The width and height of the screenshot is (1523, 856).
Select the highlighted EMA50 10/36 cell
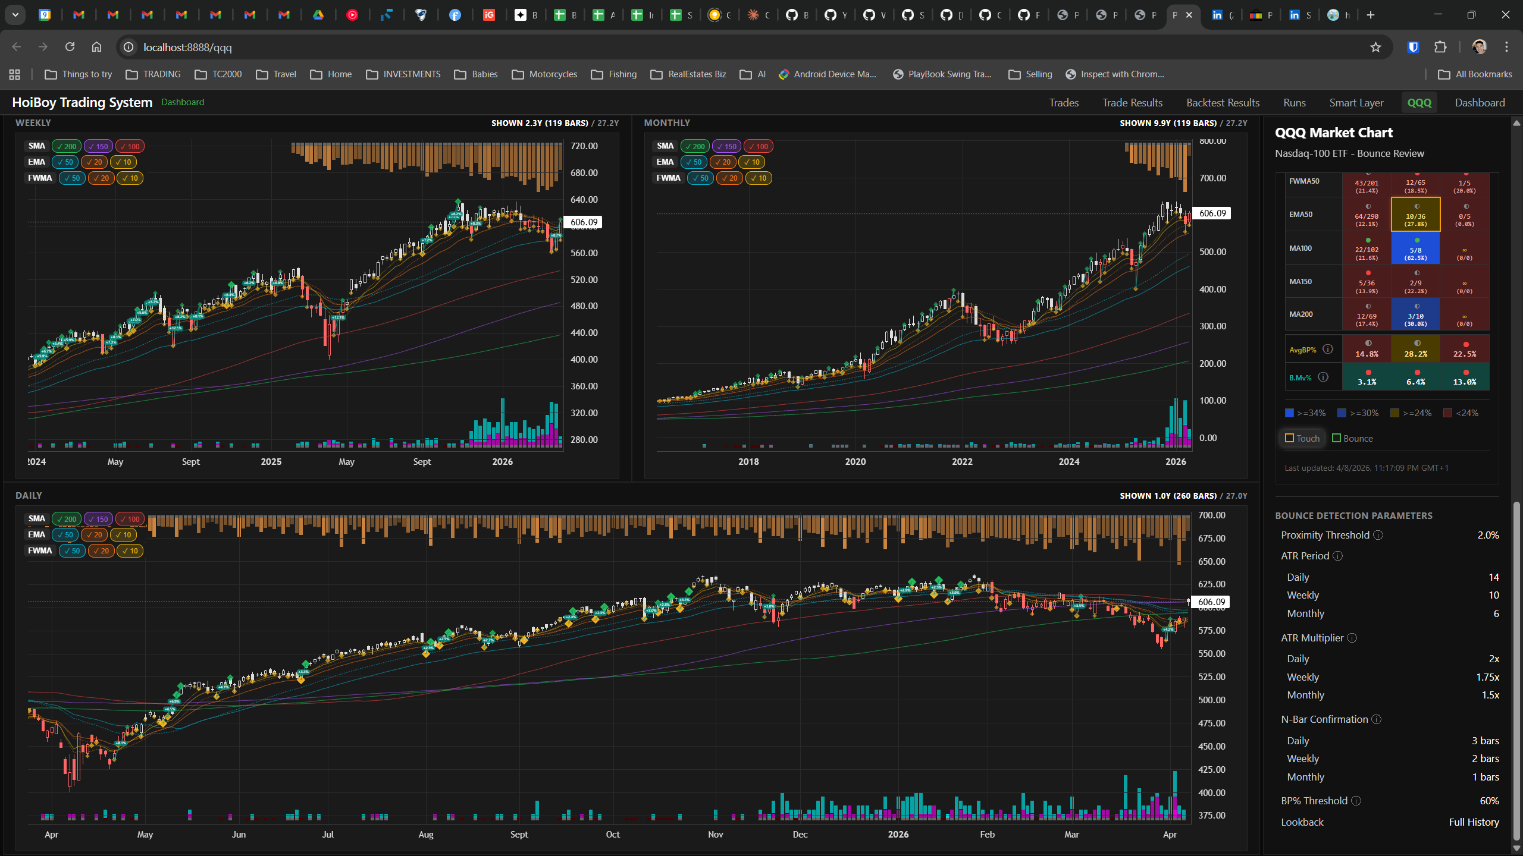(x=1415, y=214)
